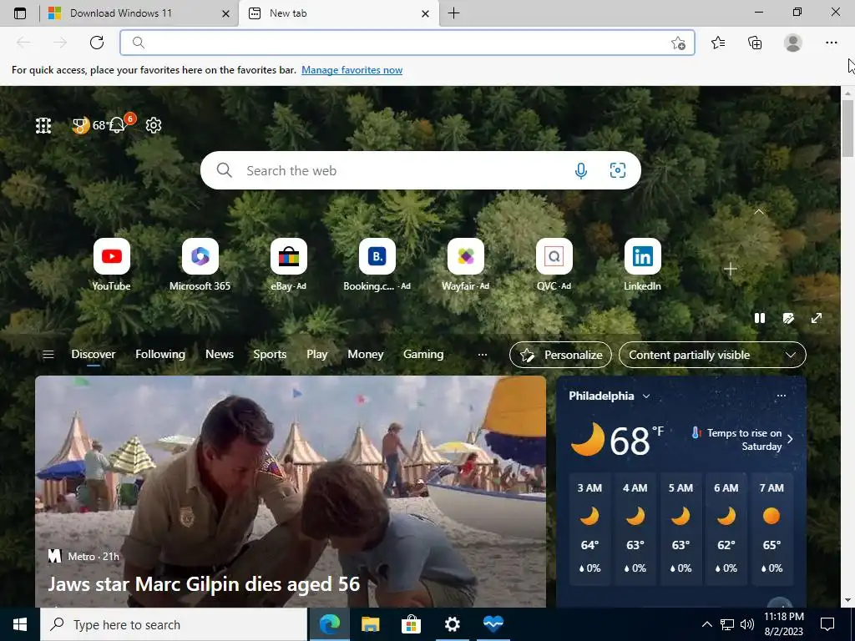Click the Search the web box

coord(421,170)
